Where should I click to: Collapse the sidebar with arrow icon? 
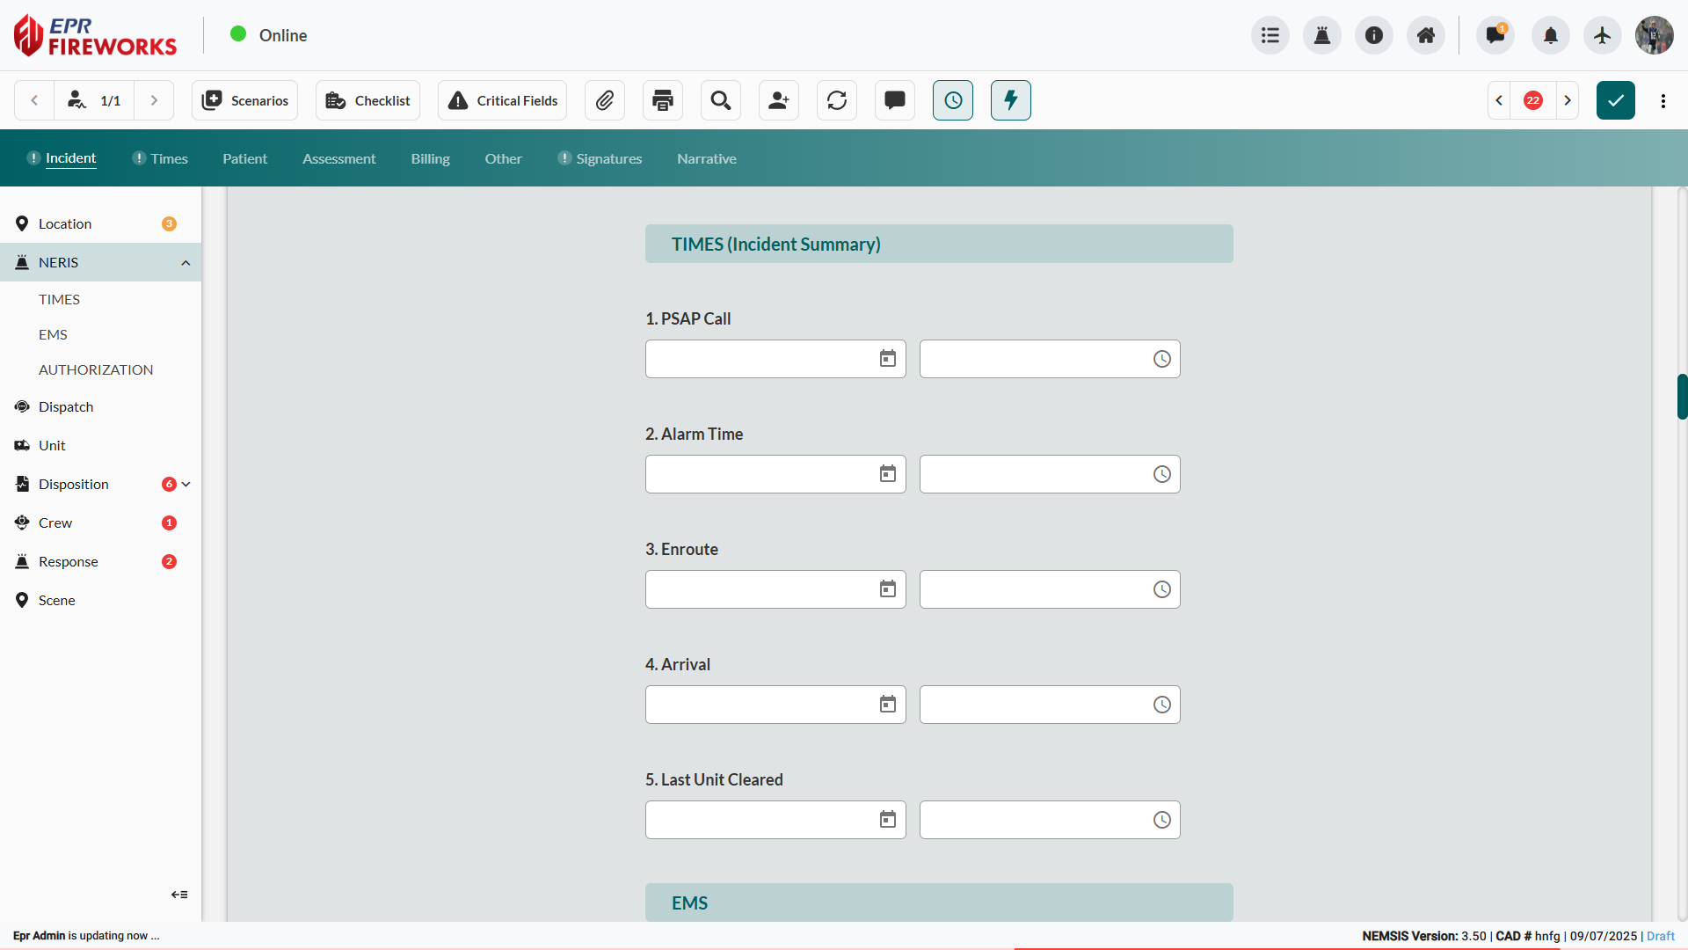[x=179, y=895]
